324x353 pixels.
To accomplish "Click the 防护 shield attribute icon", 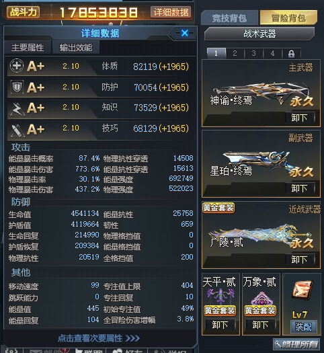I will 17,87.
